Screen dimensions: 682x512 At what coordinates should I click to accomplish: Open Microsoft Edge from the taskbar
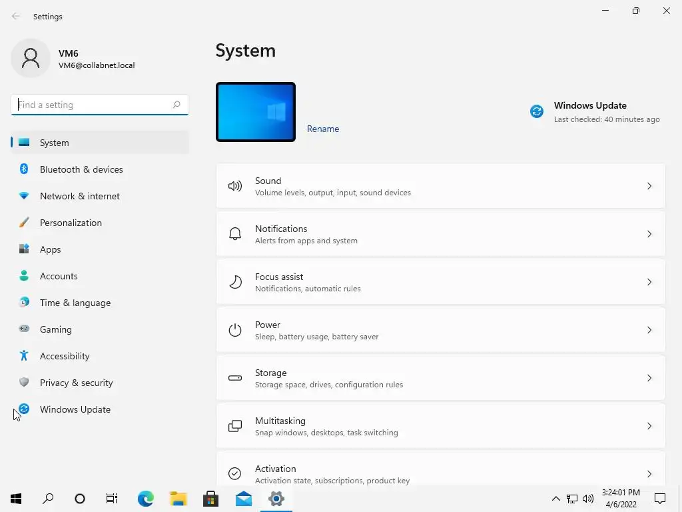pyautogui.click(x=146, y=499)
